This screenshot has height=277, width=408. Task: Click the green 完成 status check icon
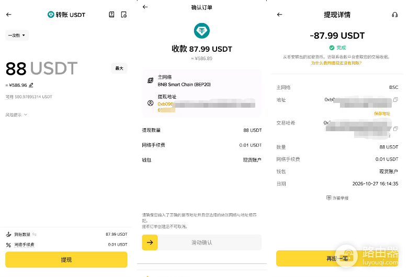(x=332, y=48)
